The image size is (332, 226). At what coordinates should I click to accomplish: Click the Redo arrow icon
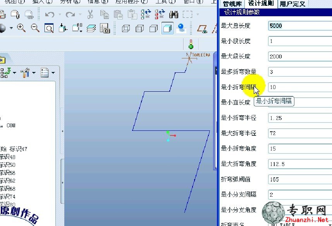(70, 14)
